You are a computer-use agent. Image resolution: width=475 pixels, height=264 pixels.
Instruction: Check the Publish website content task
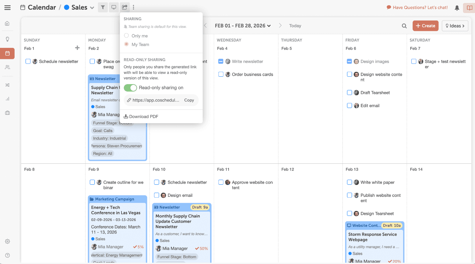click(349, 195)
